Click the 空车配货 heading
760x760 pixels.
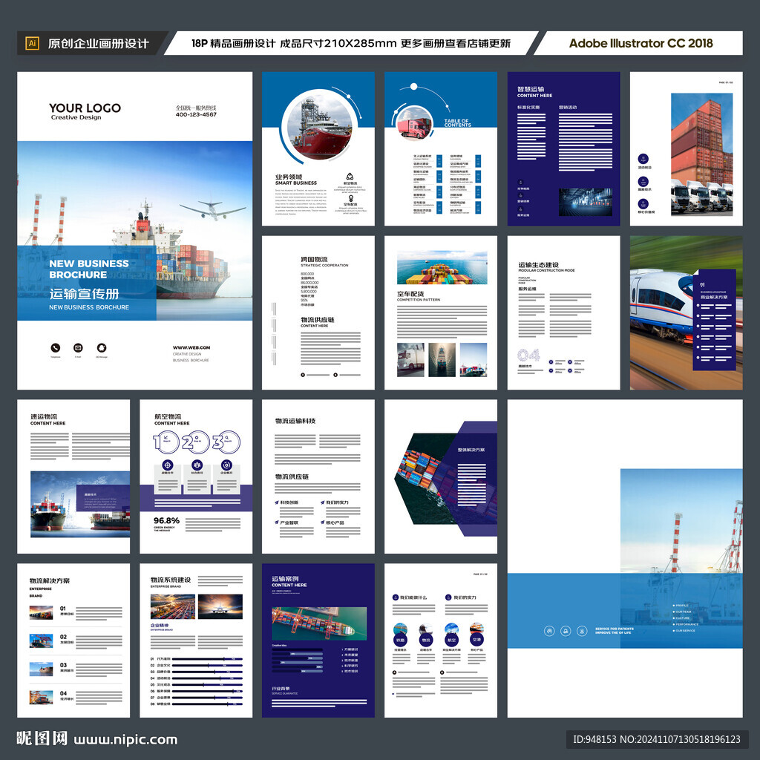(410, 294)
